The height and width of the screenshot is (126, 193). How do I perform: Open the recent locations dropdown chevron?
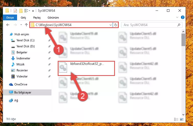(x=21, y=25)
